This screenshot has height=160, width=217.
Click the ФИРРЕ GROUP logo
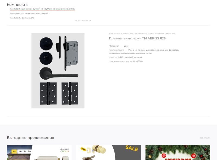[65, 150]
